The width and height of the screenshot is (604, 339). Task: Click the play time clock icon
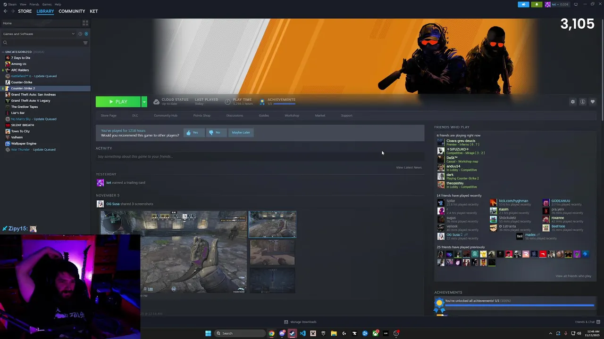(227, 102)
